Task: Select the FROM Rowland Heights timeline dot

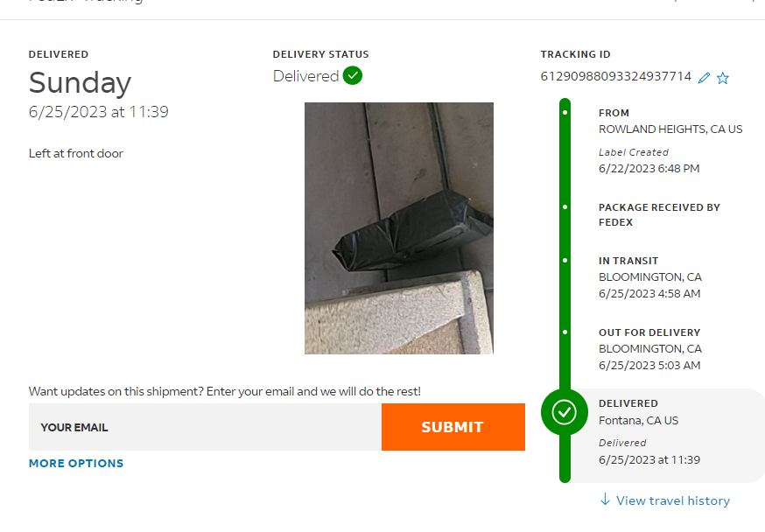Action: coord(565,113)
